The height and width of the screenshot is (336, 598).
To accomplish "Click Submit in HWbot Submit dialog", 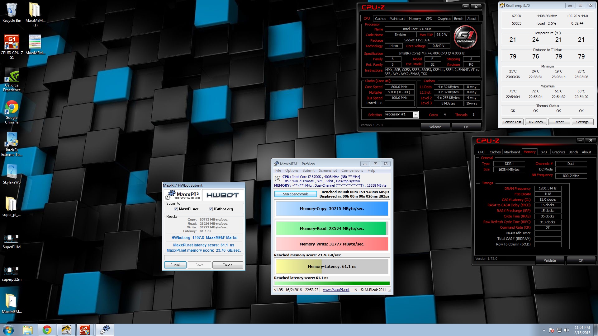I will click(x=175, y=265).
